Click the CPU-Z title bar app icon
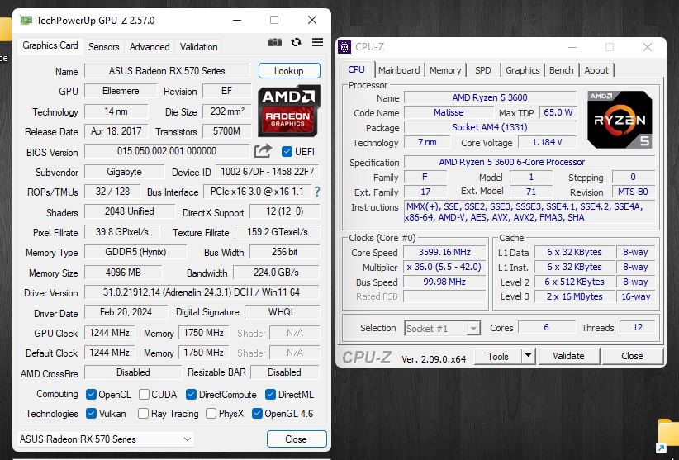 344,47
